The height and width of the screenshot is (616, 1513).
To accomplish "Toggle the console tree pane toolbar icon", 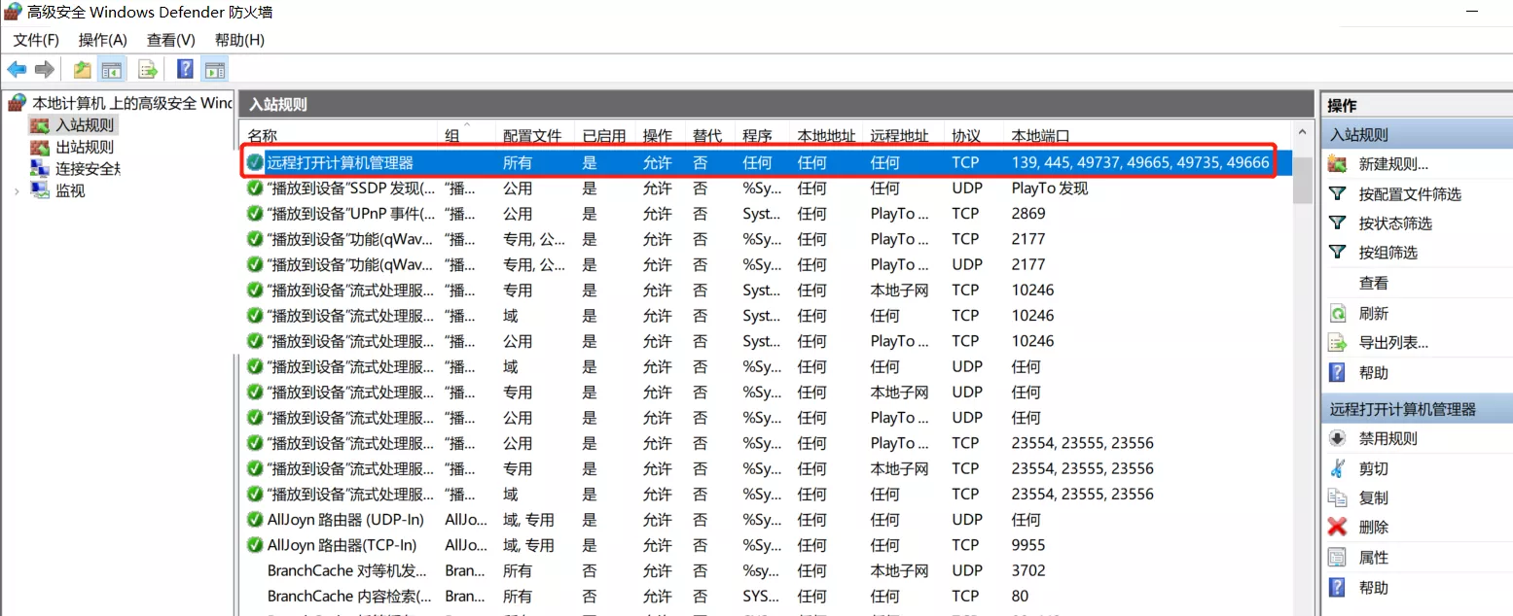I will pos(112,69).
